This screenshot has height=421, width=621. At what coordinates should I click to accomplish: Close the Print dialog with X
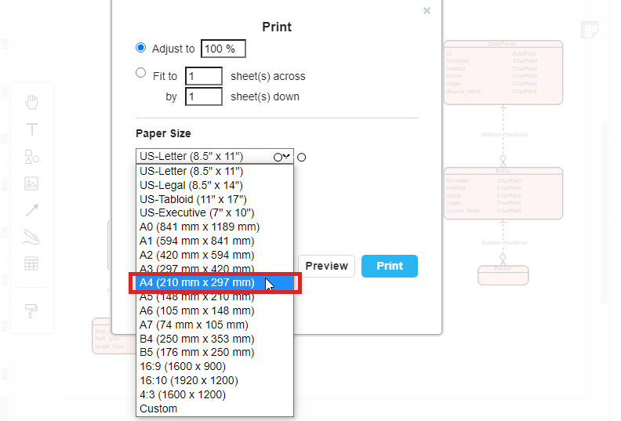tap(427, 11)
